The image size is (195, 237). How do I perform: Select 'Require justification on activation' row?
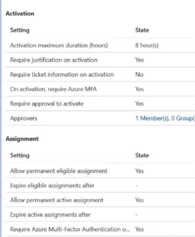(x=54, y=60)
